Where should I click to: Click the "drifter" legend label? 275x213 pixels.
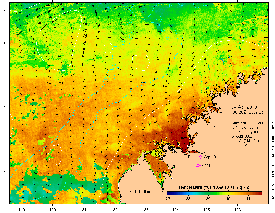click(207, 165)
